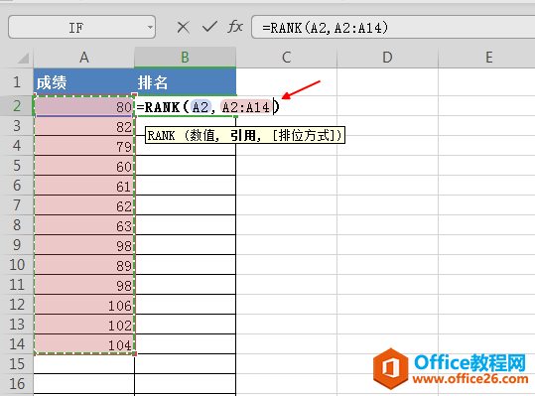Select column E header

tap(488, 58)
